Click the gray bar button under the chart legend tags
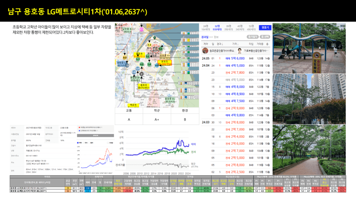 [x=95, y=135]
